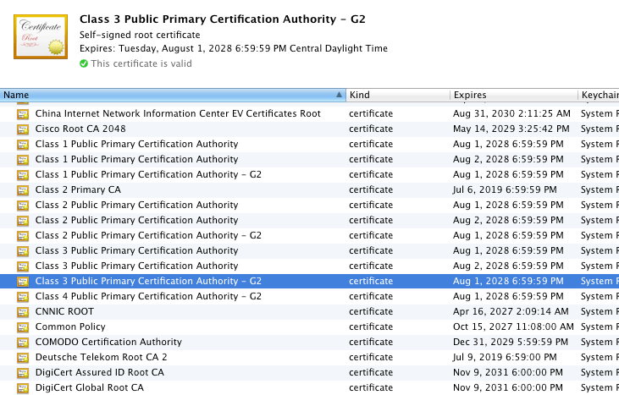
Task: Click the 'Self-signed root certificate' subtitle text
Action: click(140, 35)
